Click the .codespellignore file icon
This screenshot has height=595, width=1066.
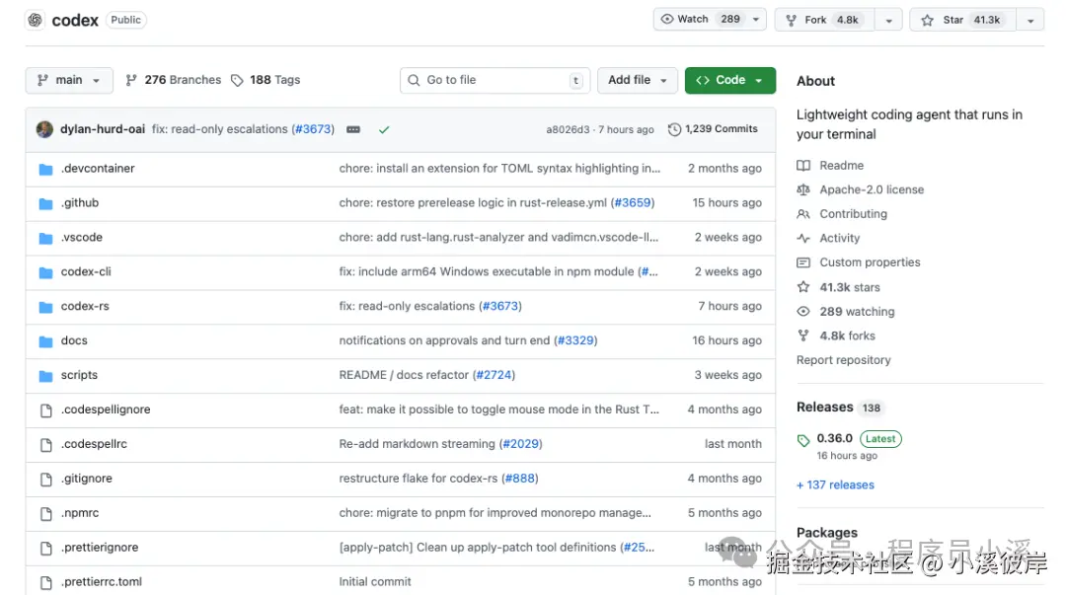(x=45, y=410)
